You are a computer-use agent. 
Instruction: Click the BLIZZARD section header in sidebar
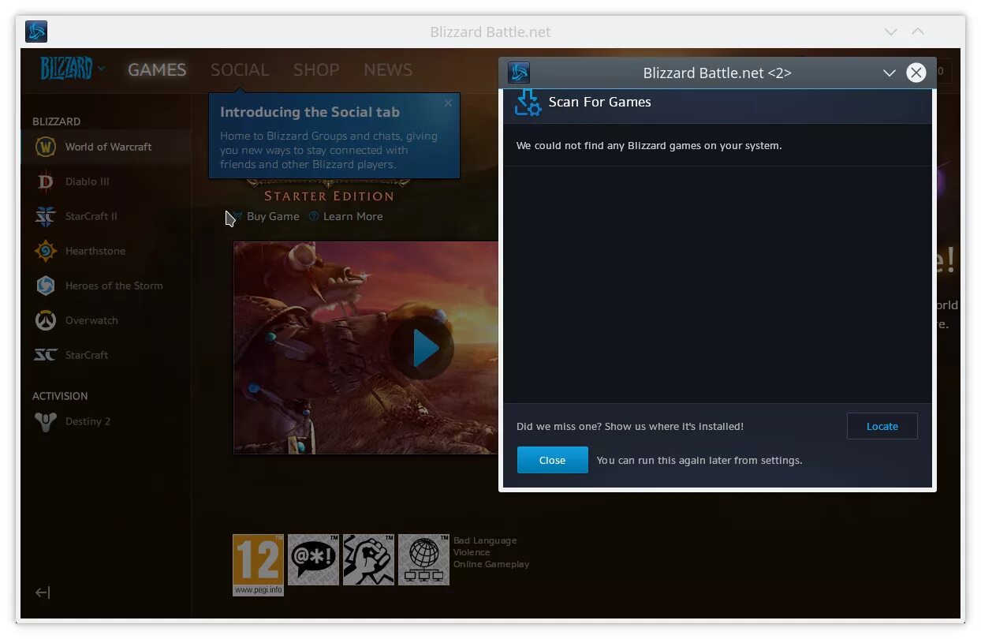tap(57, 121)
